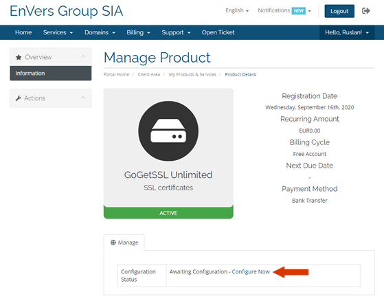The image size is (384, 303).
Task: Click the SSL certificates subtitle
Action: tap(168, 188)
